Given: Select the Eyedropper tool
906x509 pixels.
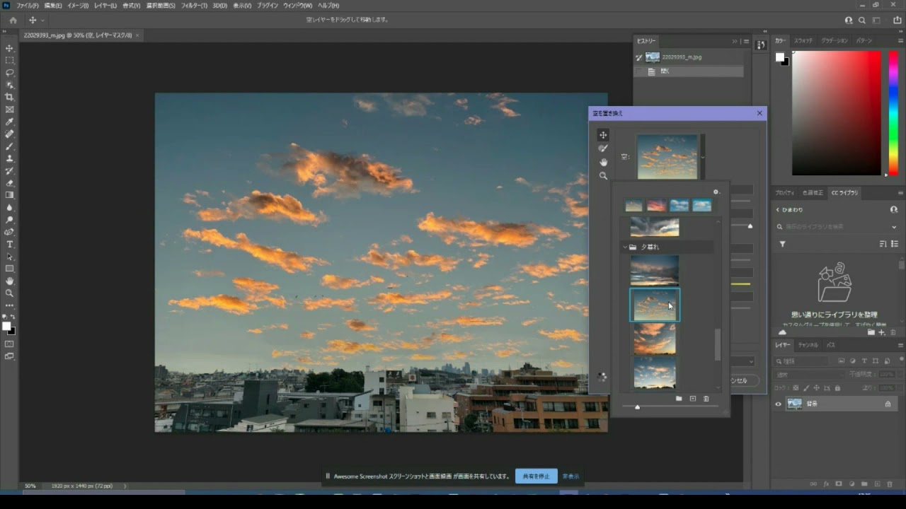Looking at the screenshot, I should pyautogui.click(x=9, y=122).
